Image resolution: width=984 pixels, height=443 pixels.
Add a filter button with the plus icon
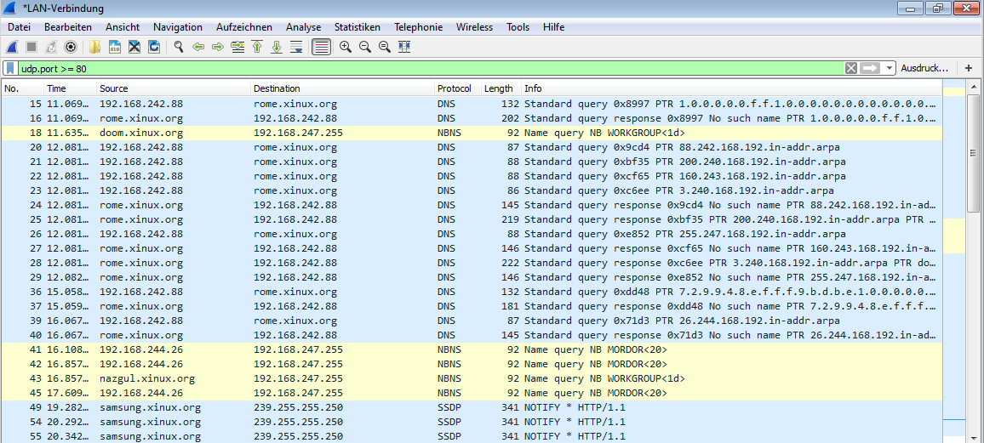tap(969, 68)
